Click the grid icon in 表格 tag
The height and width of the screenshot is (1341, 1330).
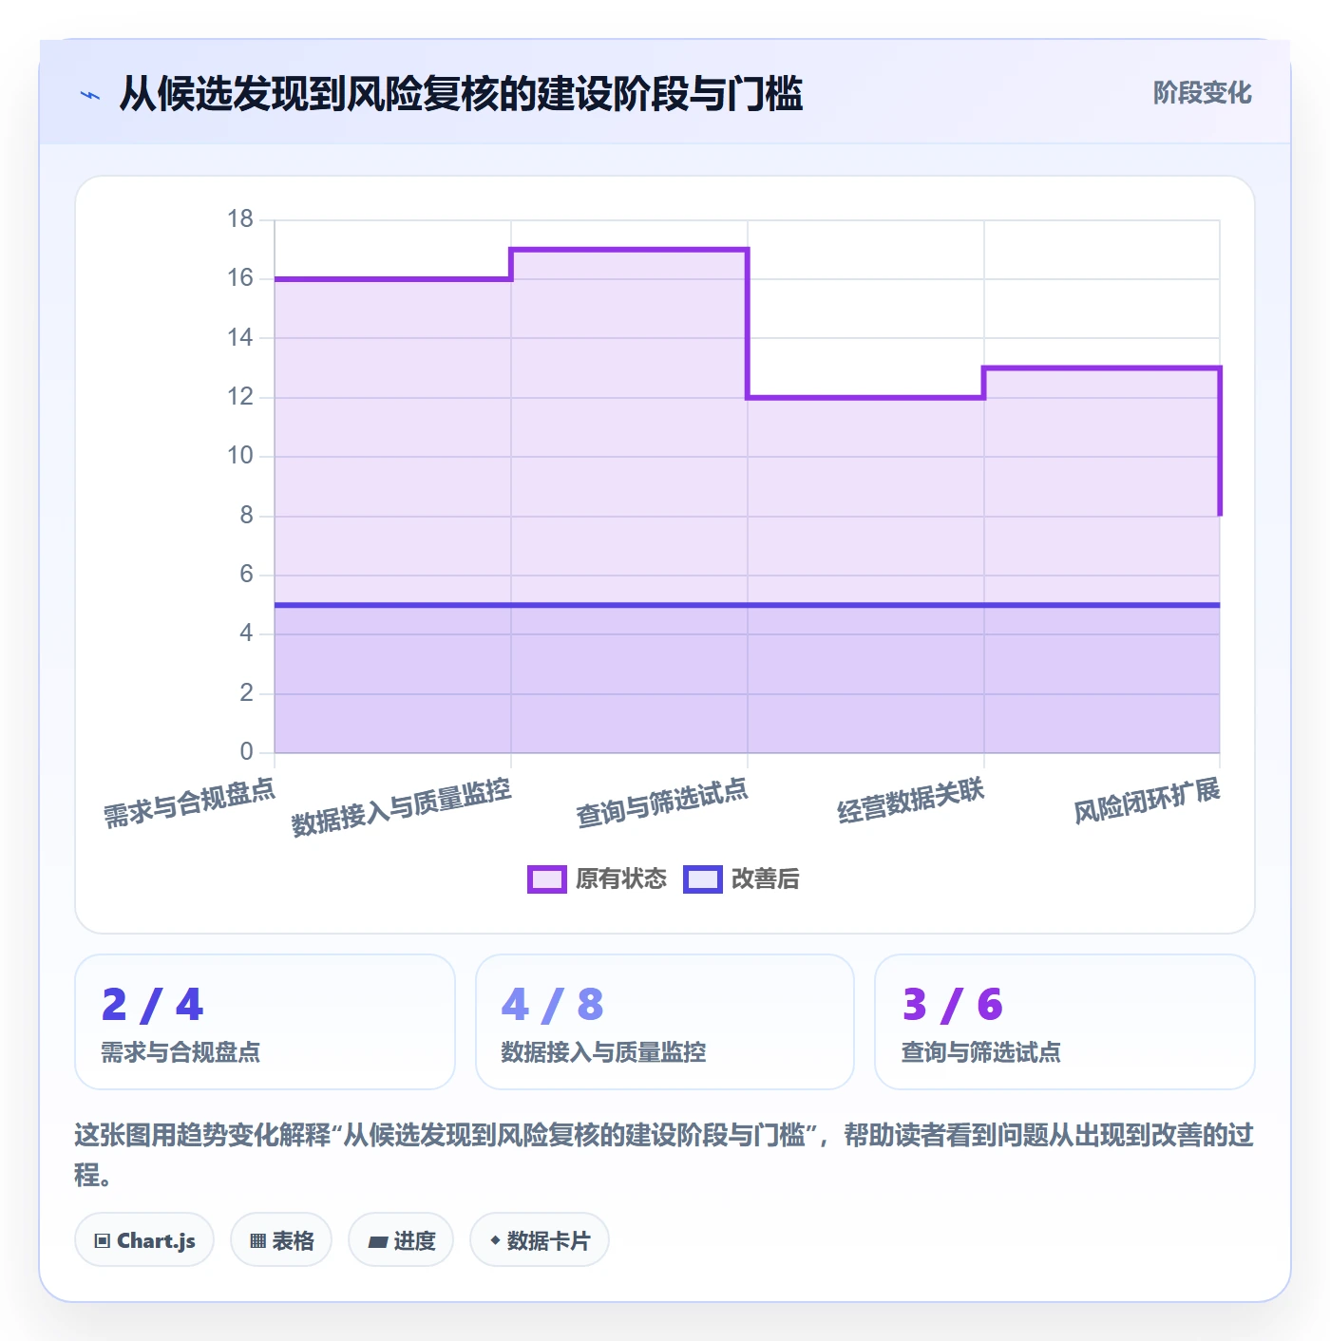pos(257,1241)
